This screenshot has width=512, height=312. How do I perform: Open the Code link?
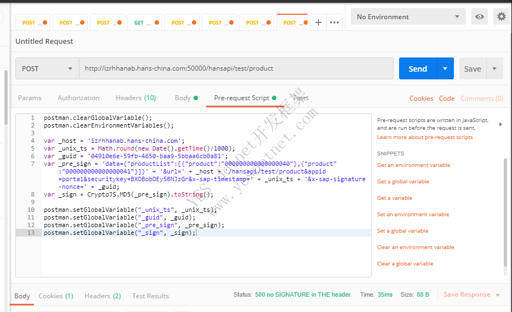point(447,99)
